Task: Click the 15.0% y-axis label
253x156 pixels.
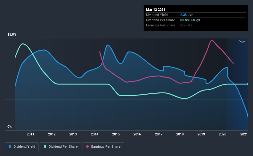Action: 12,35
